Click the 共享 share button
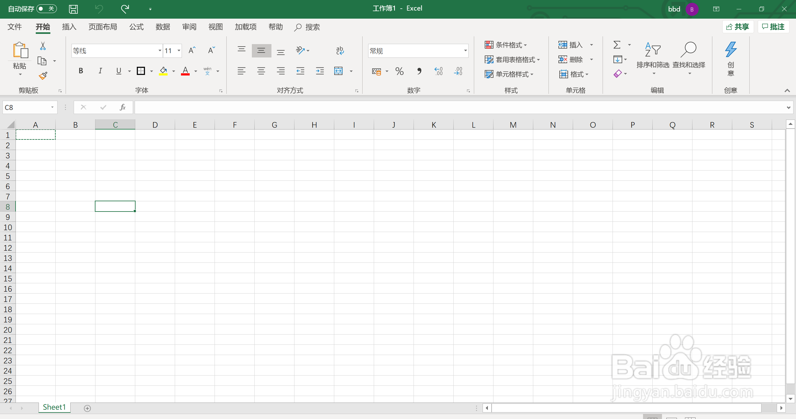796x419 pixels. (738, 27)
